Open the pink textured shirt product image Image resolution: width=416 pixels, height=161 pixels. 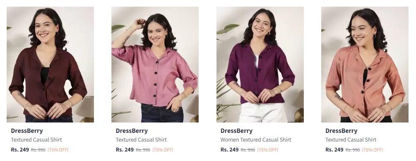pyautogui.click(x=155, y=65)
